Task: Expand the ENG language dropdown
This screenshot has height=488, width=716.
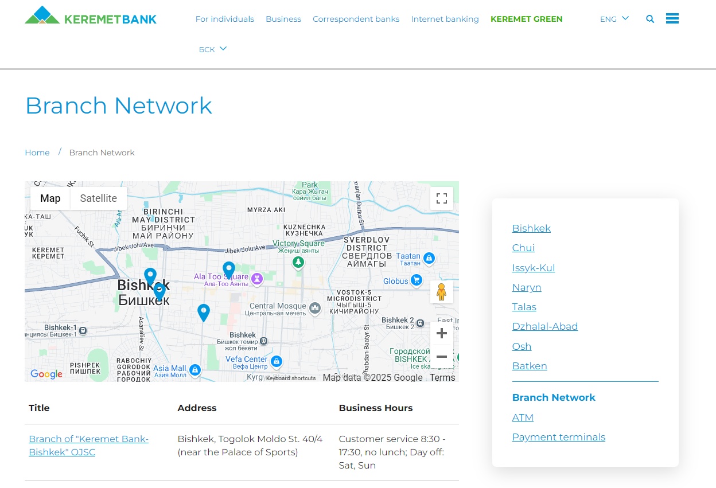Action: coord(614,19)
